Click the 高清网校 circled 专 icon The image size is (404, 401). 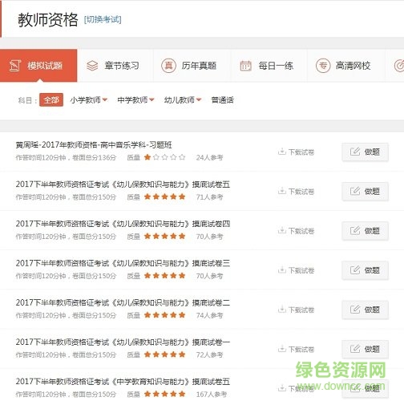(x=323, y=66)
